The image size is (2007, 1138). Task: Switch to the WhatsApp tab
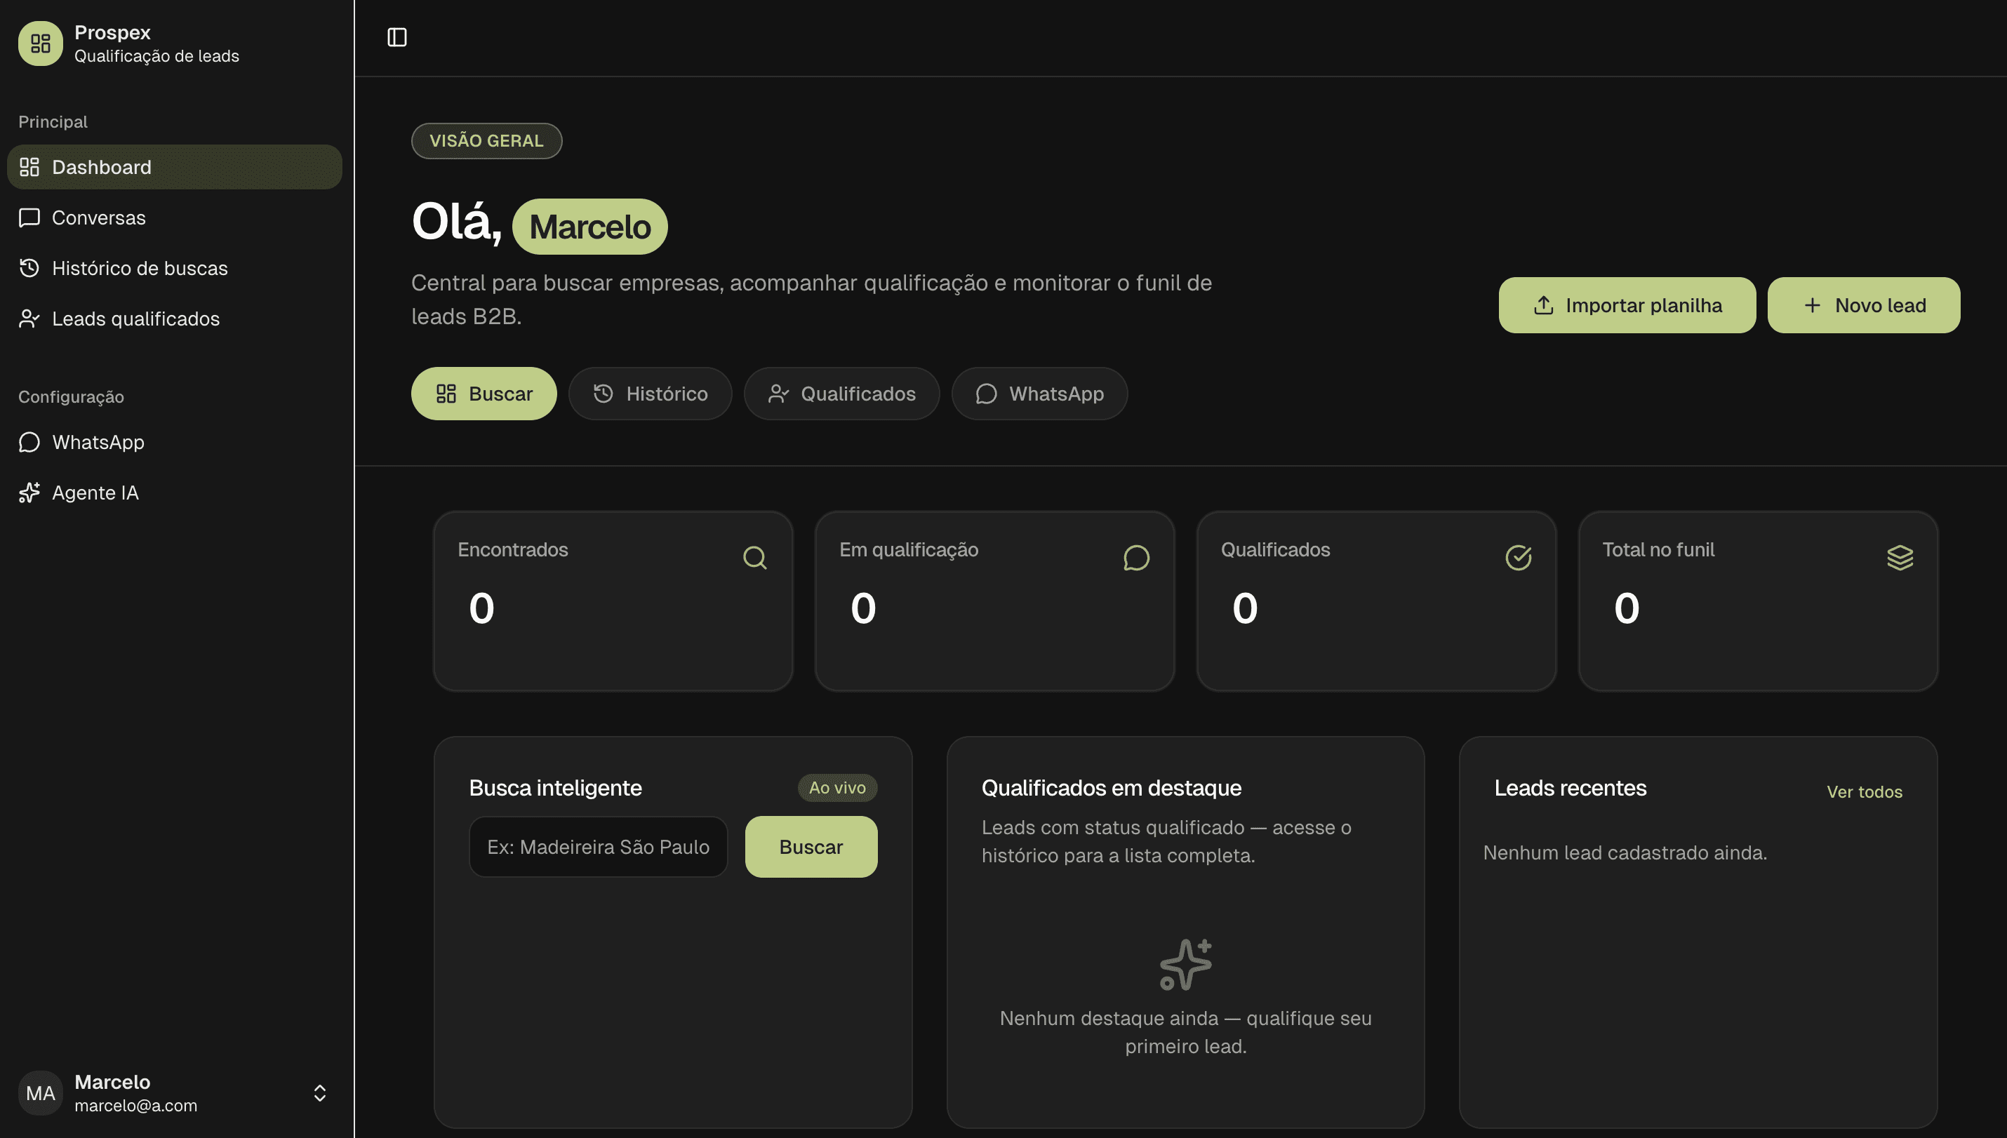click(1039, 394)
